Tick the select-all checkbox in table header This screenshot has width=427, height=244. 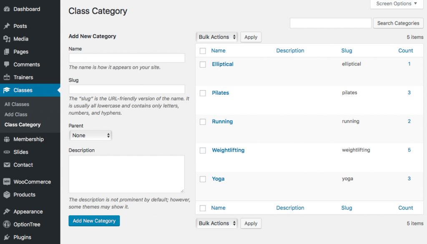point(203,50)
